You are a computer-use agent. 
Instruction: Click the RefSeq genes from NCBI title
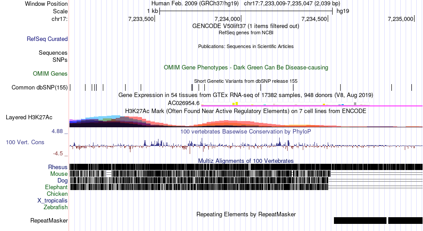pyautogui.click(x=246, y=32)
